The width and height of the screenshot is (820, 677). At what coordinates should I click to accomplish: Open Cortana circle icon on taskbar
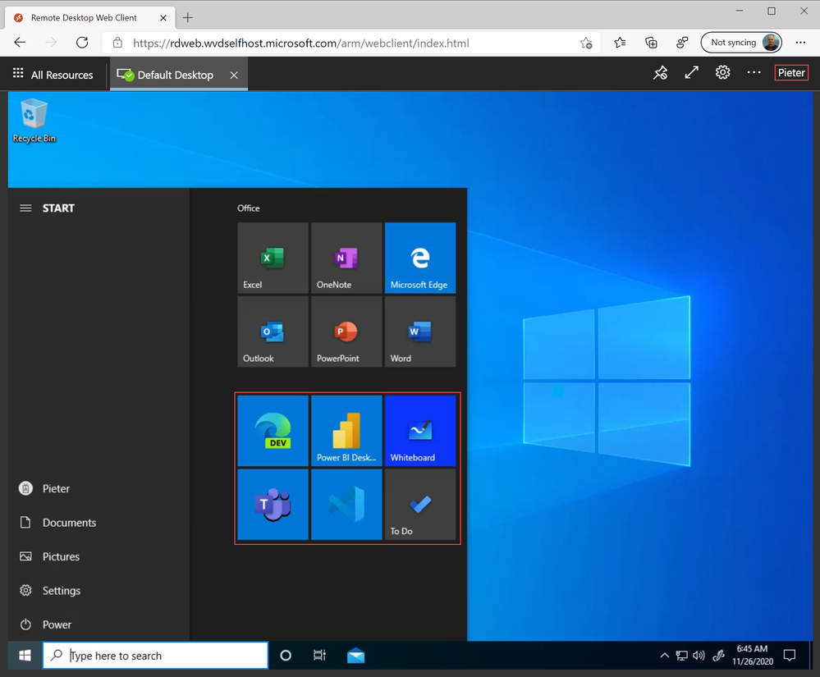[286, 655]
